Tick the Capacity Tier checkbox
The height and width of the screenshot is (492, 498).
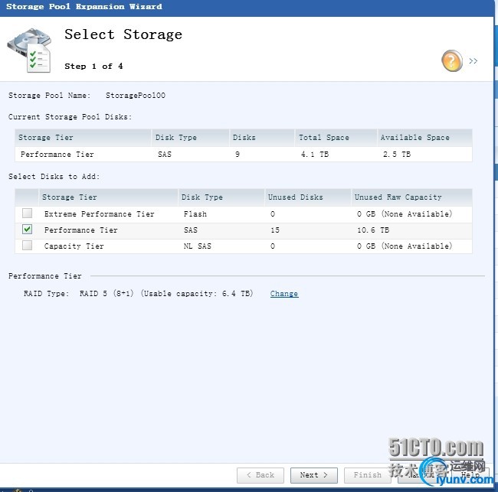pos(28,246)
